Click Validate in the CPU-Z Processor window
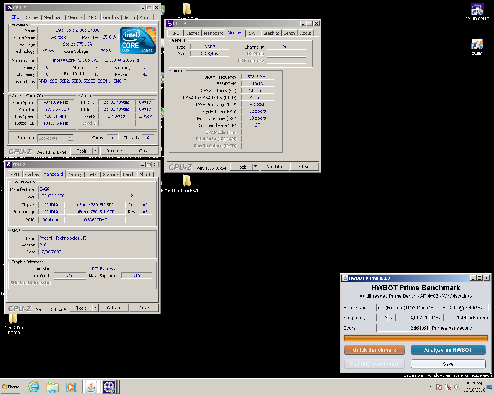The height and width of the screenshot is (395, 494). (x=114, y=151)
